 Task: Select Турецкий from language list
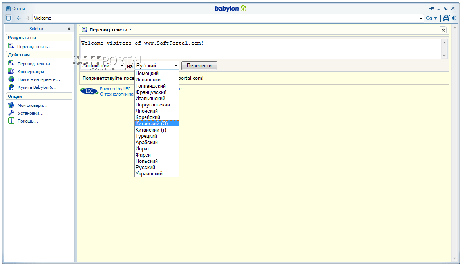pyautogui.click(x=157, y=136)
